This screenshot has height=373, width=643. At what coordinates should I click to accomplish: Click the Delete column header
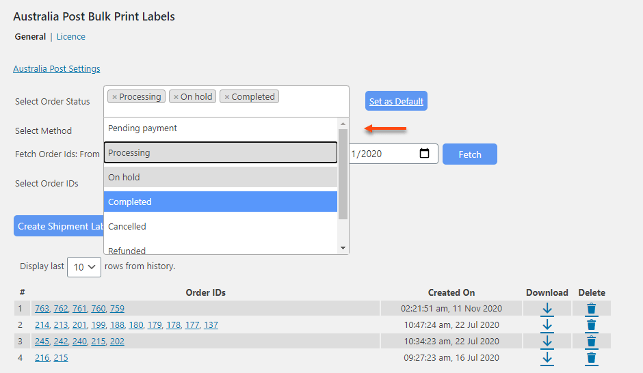coord(592,293)
